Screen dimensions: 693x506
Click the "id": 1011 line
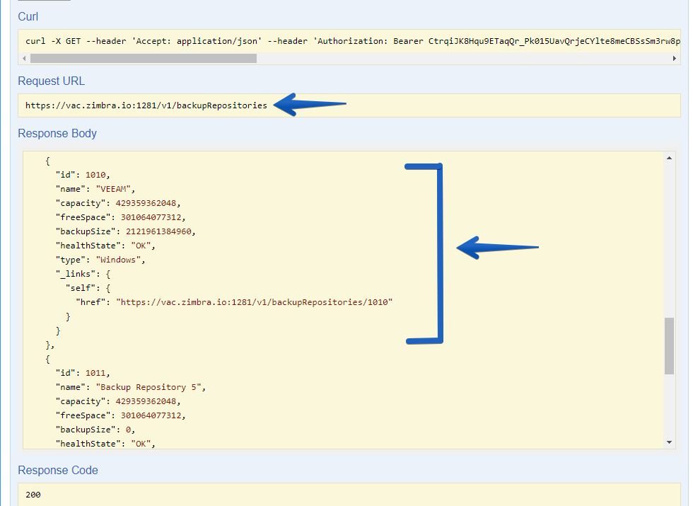tap(83, 373)
